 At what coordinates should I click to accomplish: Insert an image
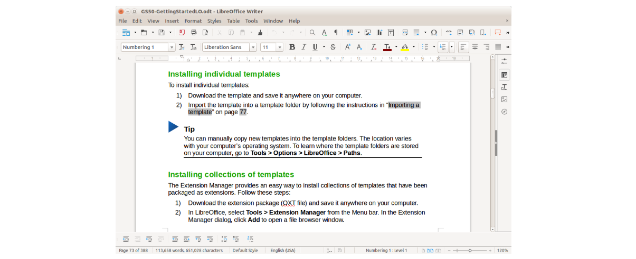click(x=367, y=33)
